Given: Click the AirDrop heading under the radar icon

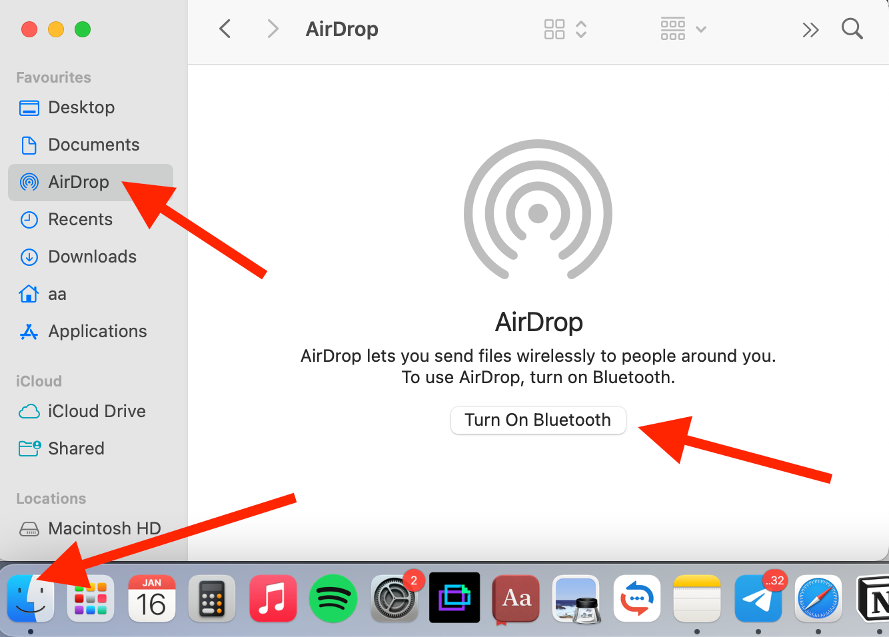Looking at the screenshot, I should pyautogui.click(x=539, y=322).
